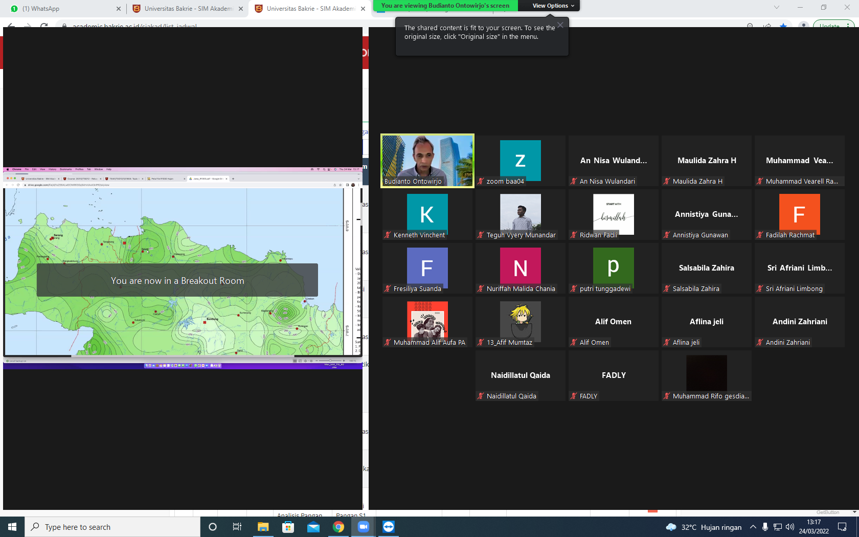Image resolution: width=859 pixels, height=537 pixels.
Task: Open TeamViewer from the taskbar
Action: [x=389, y=527]
